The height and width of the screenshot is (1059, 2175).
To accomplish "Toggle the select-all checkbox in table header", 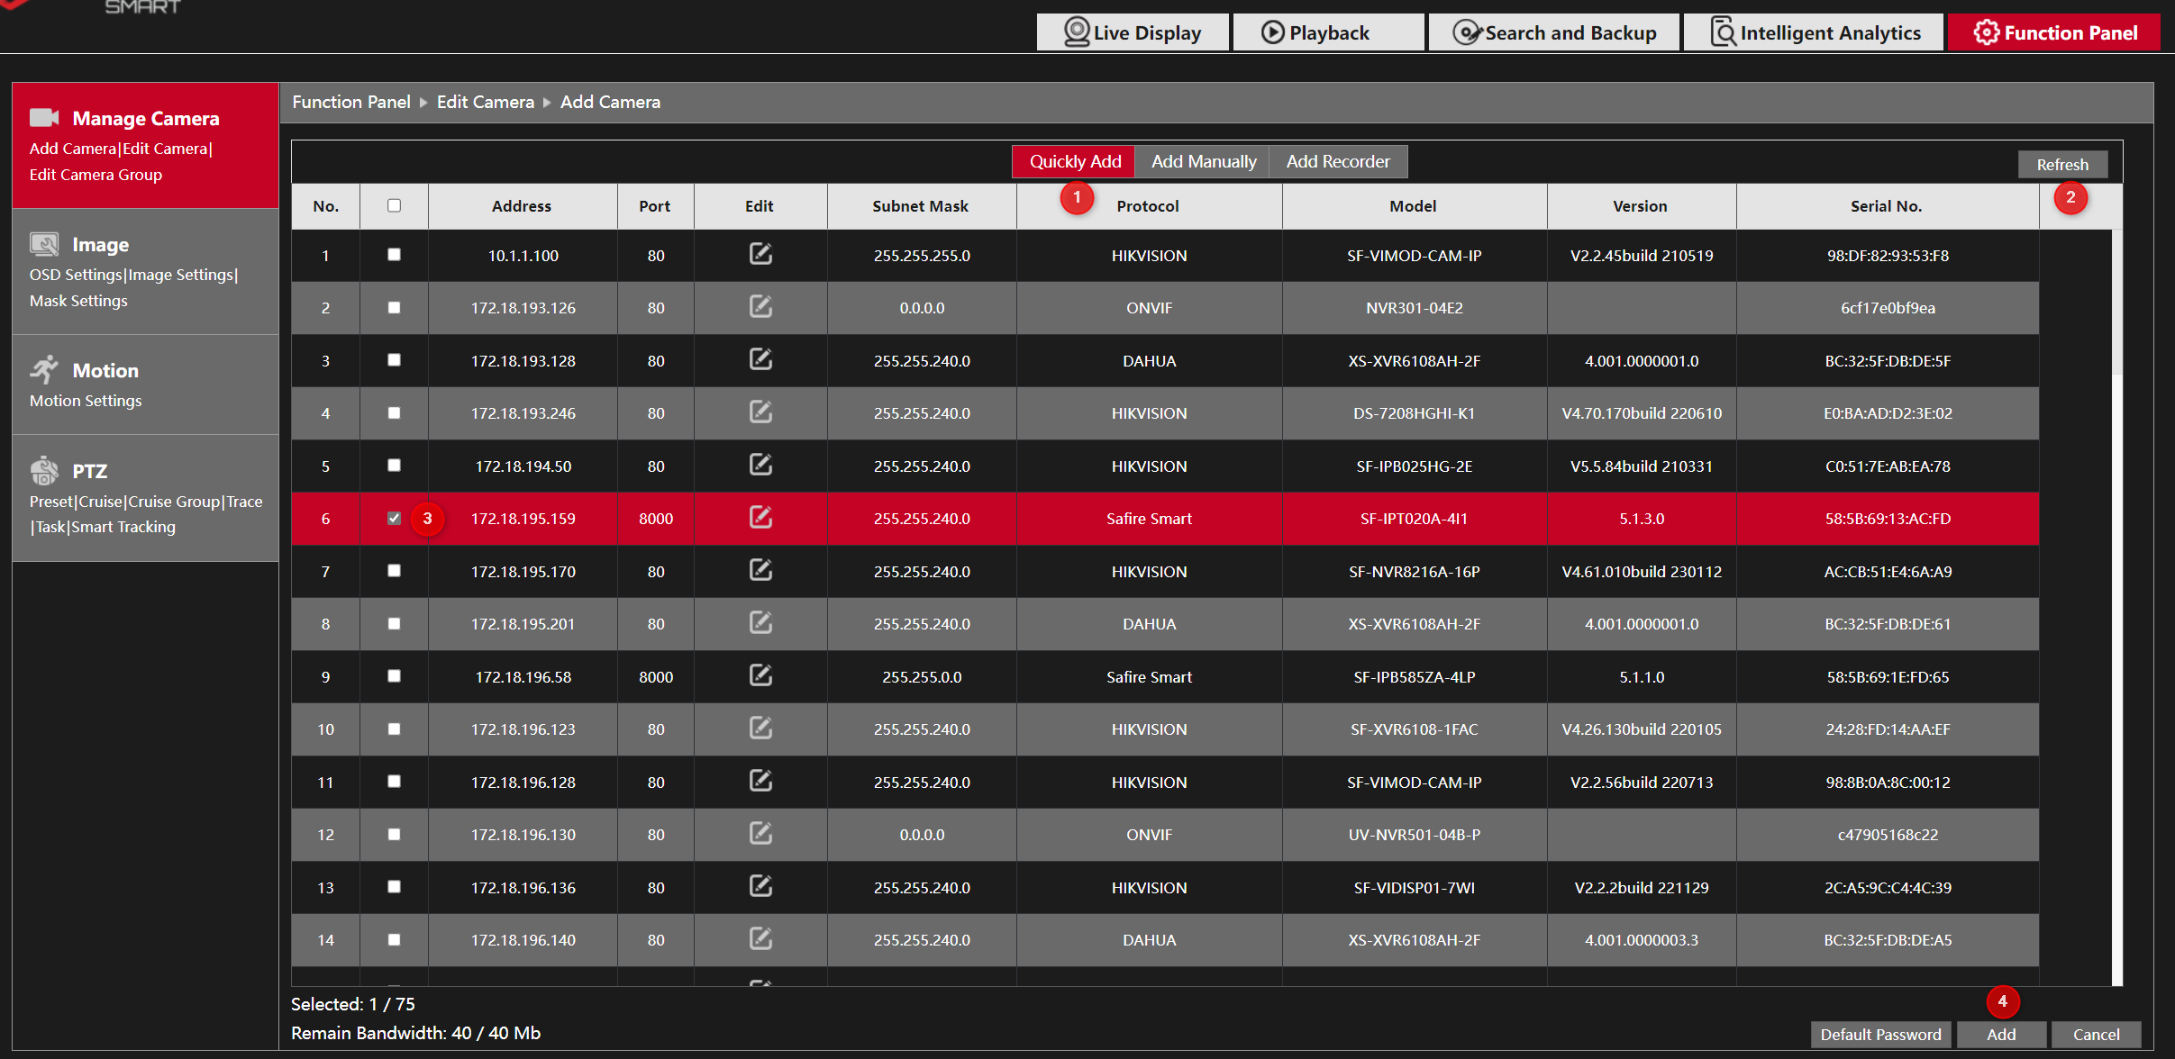I will click(x=394, y=205).
